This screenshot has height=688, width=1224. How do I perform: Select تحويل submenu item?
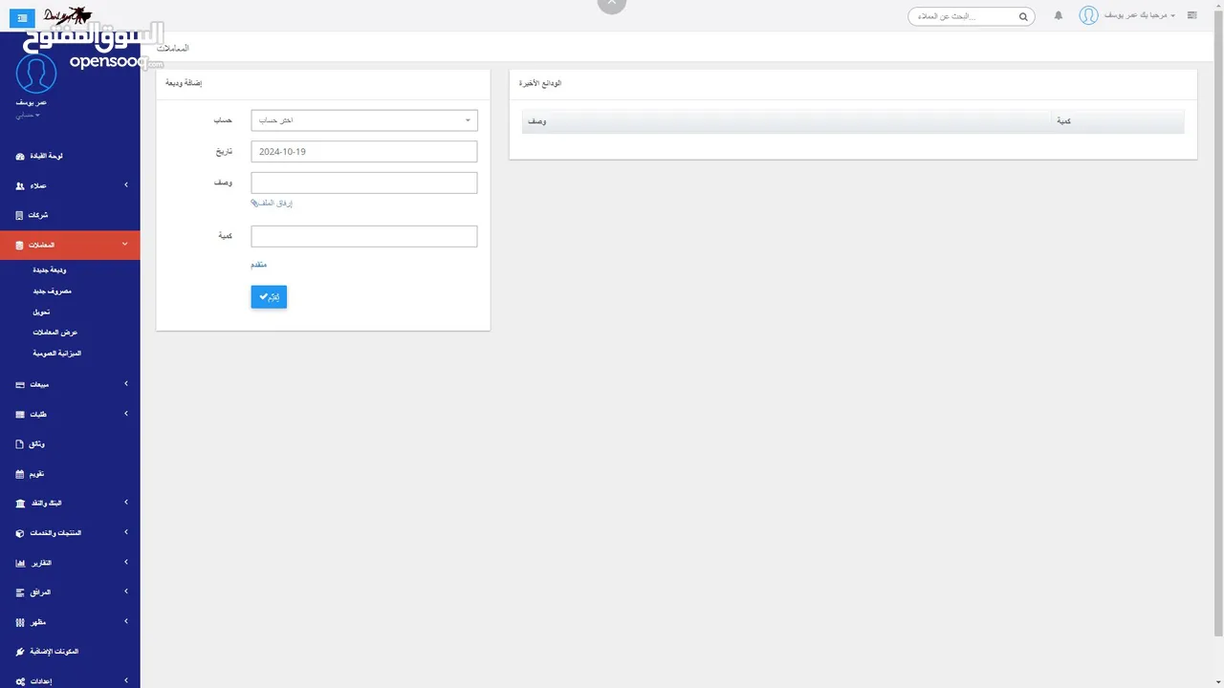tap(41, 312)
